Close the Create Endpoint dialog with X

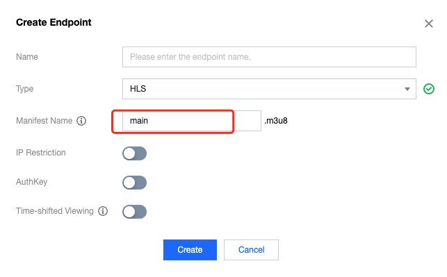point(428,24)
